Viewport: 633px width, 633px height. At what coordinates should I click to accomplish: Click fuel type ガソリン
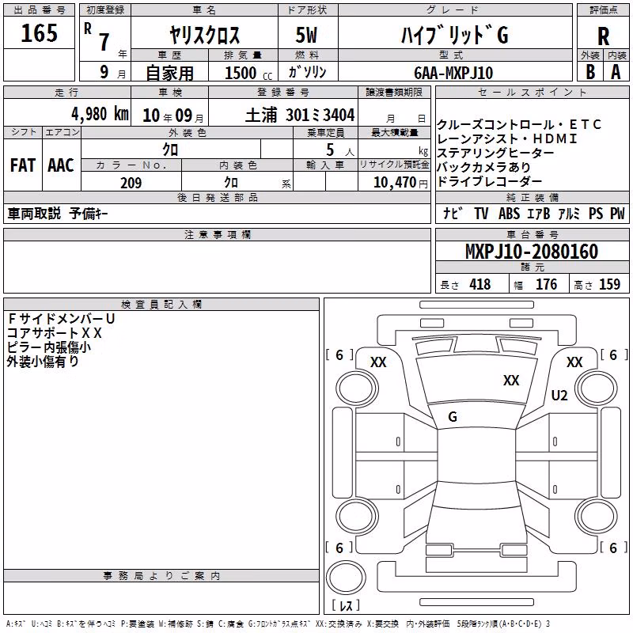pyautogui.click(x=307, y=72)
